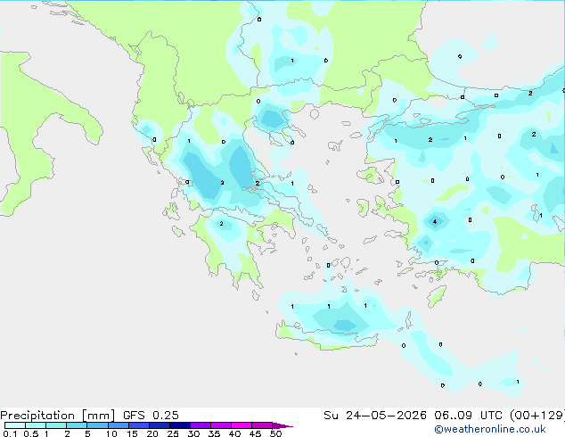Click the "(00+129)" forecast offset text
The width and height of the screenshot is (565, 437).
[537, 416]
